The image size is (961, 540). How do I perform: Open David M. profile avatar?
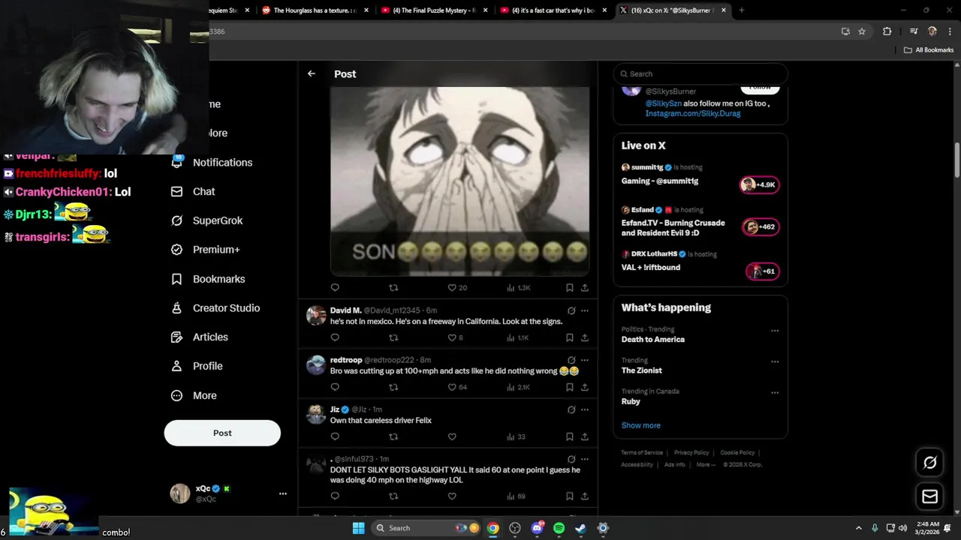316,315
